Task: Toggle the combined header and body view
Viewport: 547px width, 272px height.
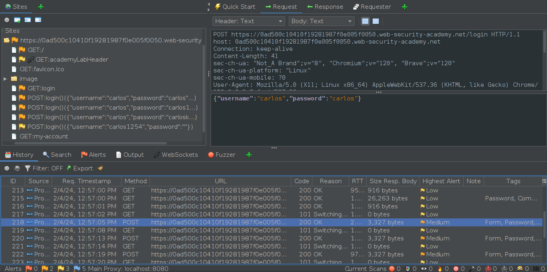Action: coord(376,21)
